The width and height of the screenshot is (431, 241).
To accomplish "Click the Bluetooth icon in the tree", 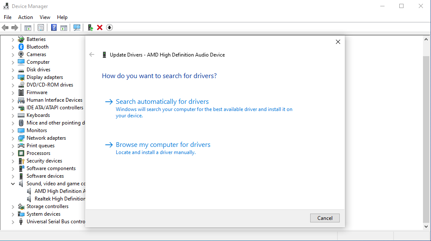I will [21, 47].
